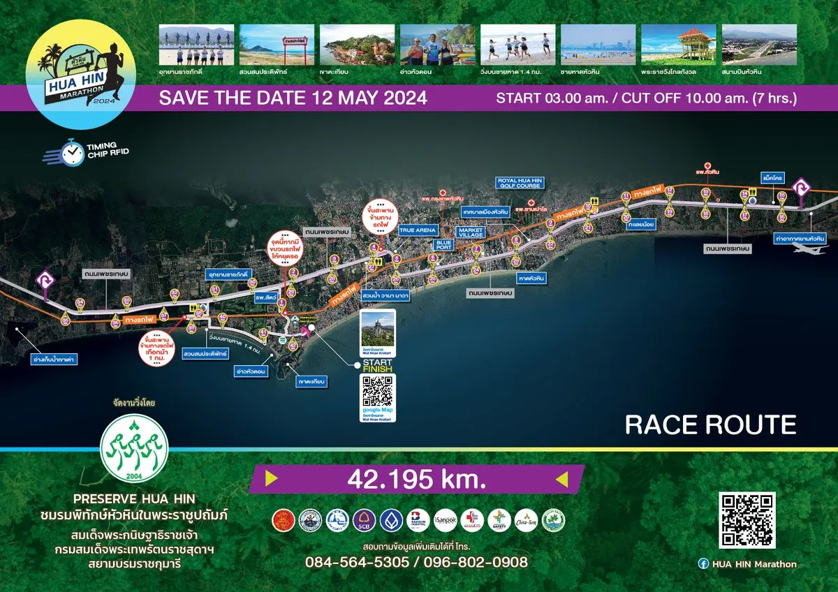
Task: Click the Timing Chip RFID stopwatch icon
Action: pyautogui.click(x=72, y=152)
